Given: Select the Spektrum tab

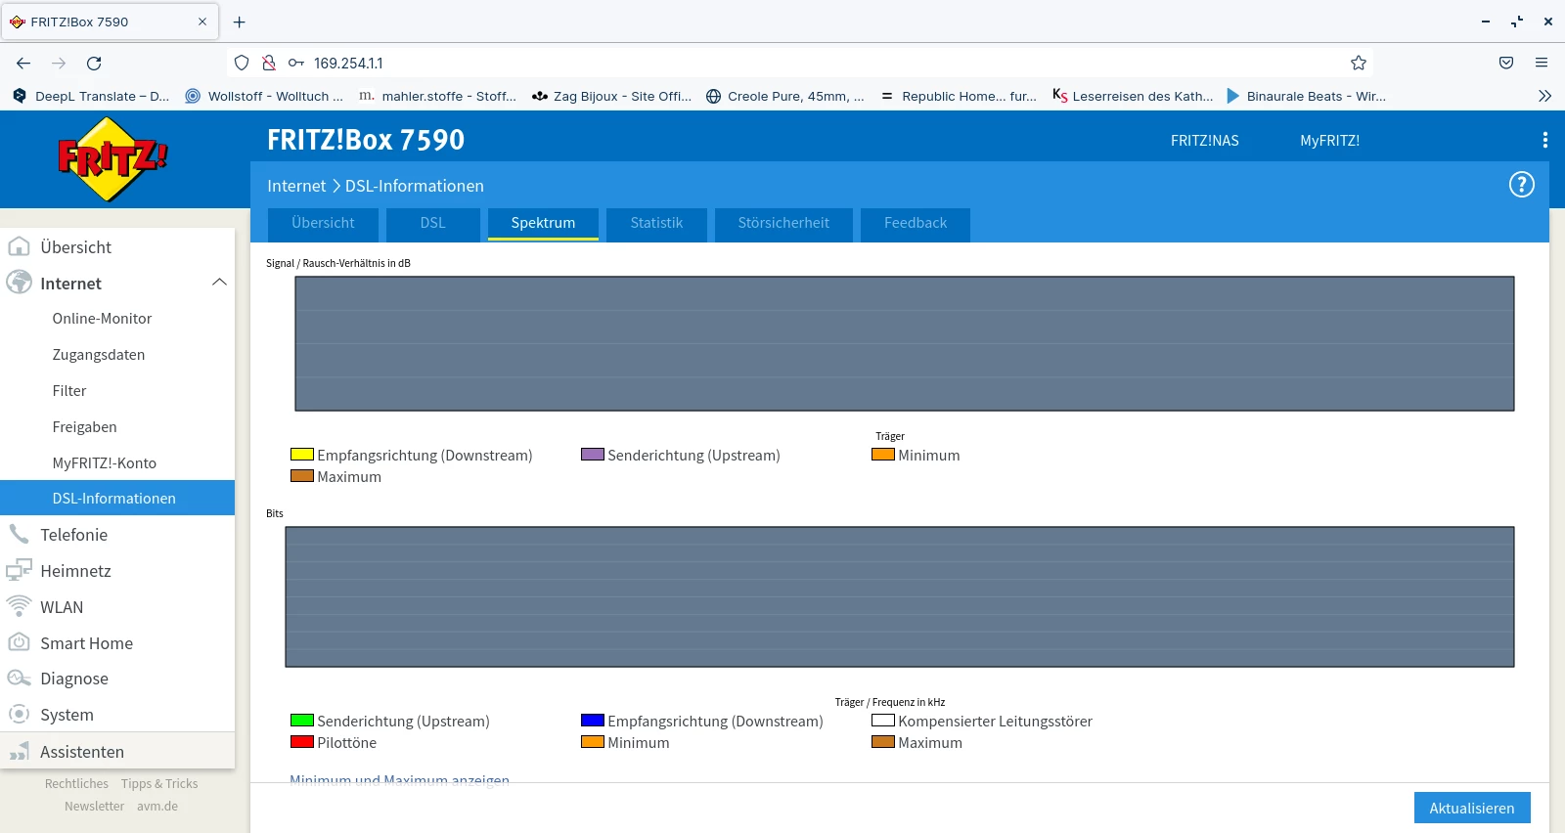Looking at the screenshot, I should [x=543, y=223].
